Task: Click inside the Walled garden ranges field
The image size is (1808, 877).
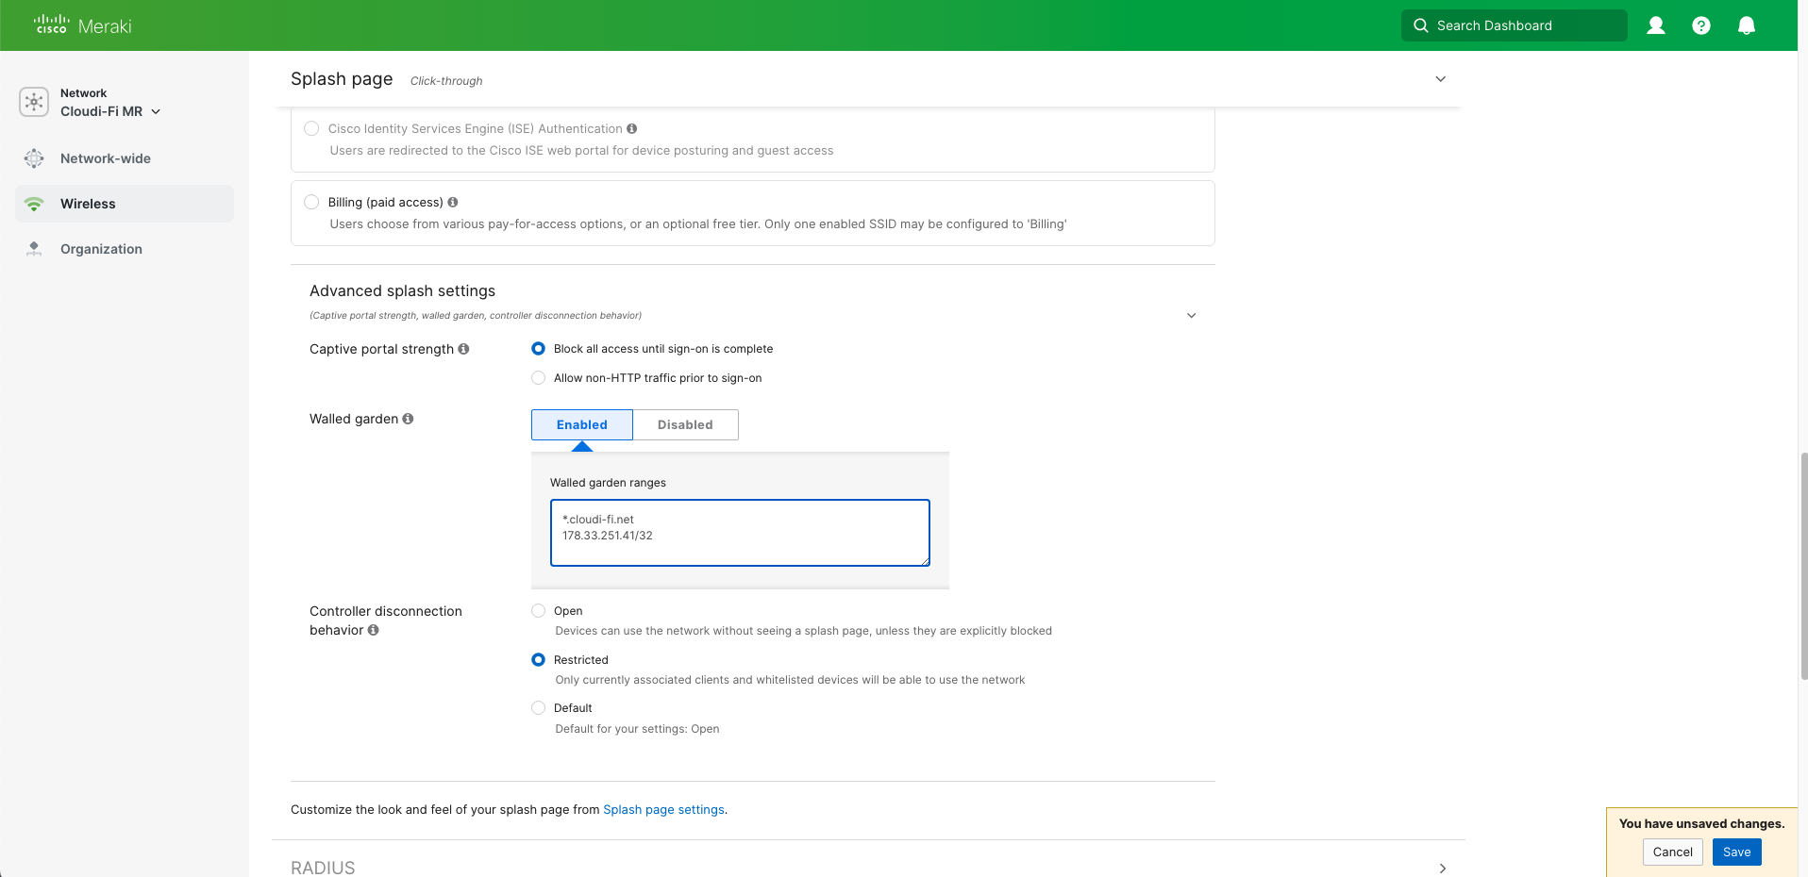Action: (x=739, y=533)
